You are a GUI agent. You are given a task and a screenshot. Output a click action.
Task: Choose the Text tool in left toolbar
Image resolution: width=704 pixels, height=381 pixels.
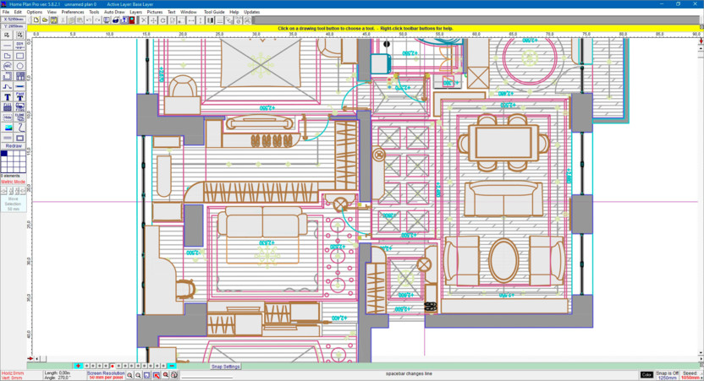(x=8, y=97)
